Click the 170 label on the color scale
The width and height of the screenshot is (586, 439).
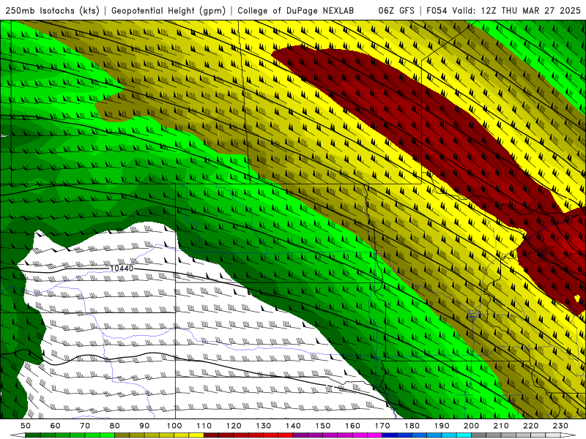[x=382, y=426]
